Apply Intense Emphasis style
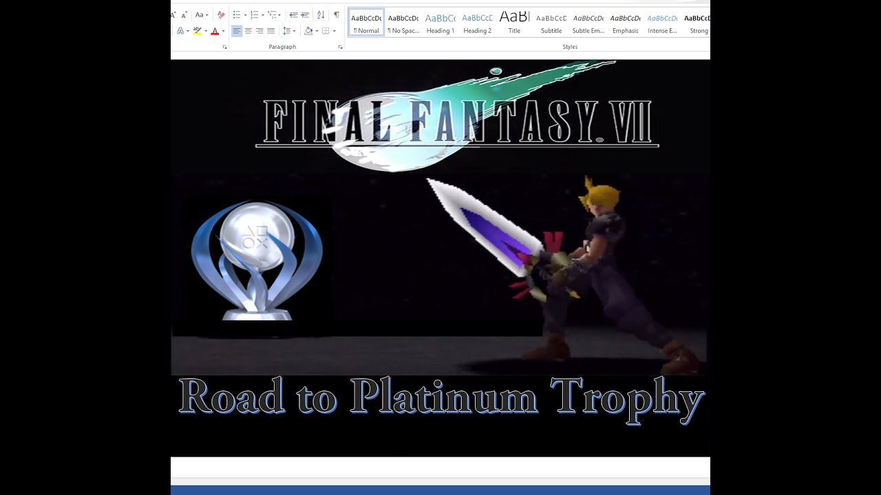This screenshot has width=881, height=495. (663, 23)
